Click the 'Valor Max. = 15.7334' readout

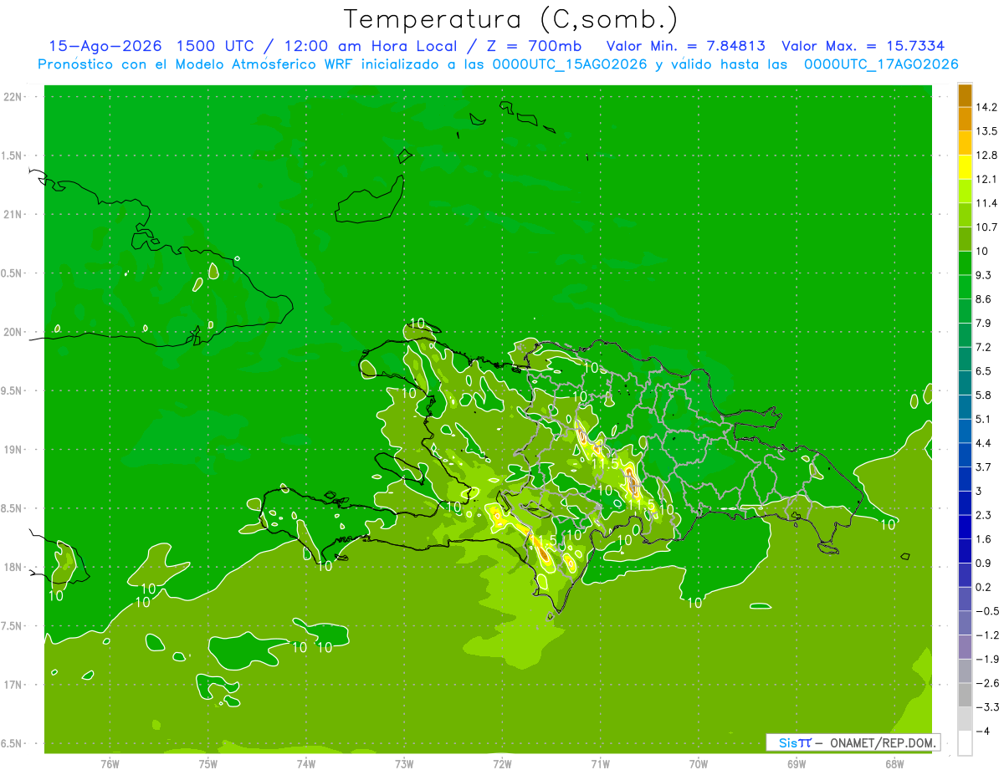tap(863, 46)
